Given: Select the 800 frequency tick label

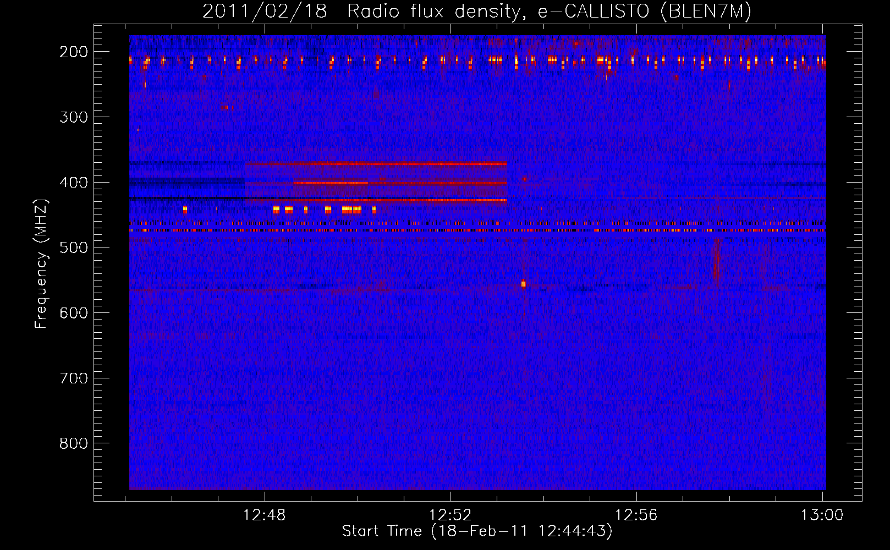Looking at the screenshot, I should point(74,443).
